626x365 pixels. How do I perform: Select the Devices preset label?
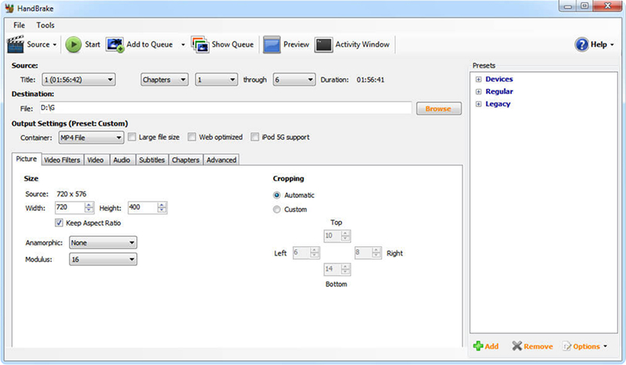point(499,79)
